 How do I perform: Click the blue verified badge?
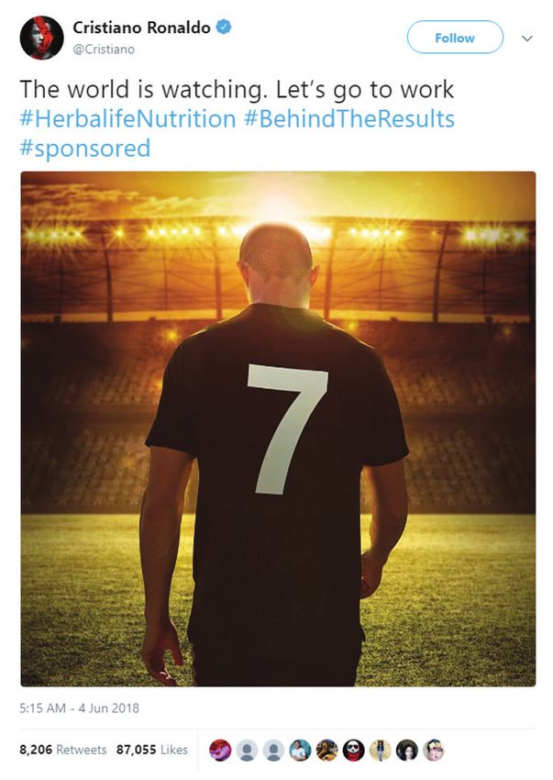224,27
